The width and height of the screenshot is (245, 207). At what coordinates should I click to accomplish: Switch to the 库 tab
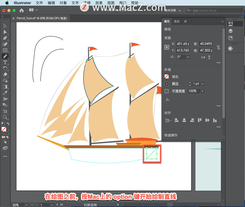point(185,21)
